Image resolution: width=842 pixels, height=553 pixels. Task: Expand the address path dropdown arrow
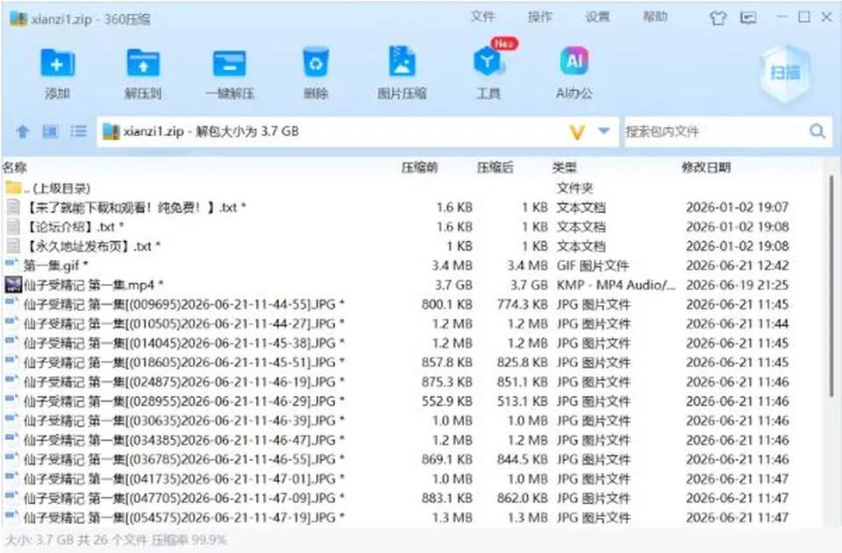click(x=603, y=131)
